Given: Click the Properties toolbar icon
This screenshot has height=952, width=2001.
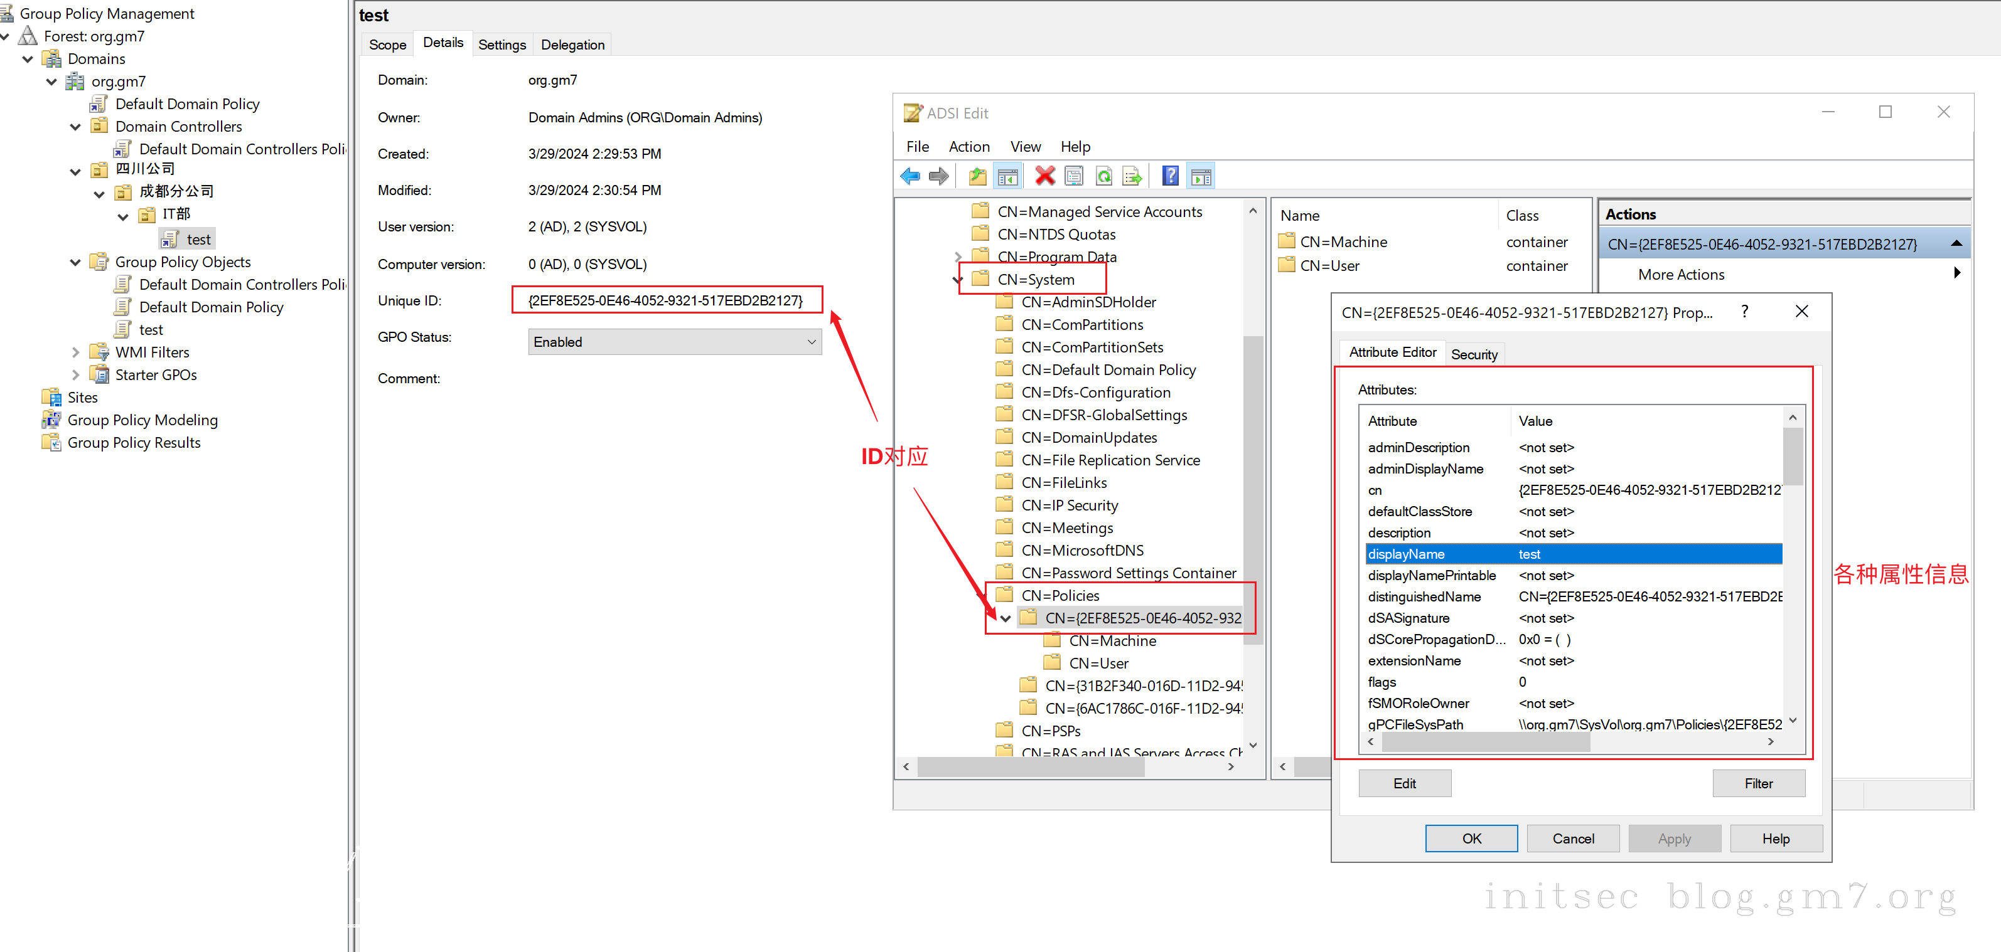Looking at the screenshot, I should 1075,176.
